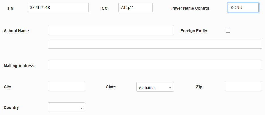Screen dimensions: 265x115
Task: Focus the City text box
Action: [x=67, y=86]
